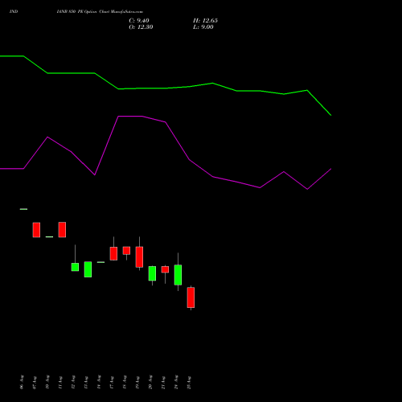The height and width of the screenshot is (402, 402).
Task: Click the open value O: 12.30
Action: click(141, 27)
